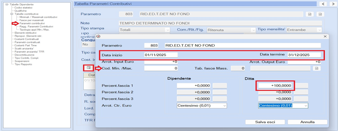The height and width of the screenshot is (131, 338).
Task: Select Costanti Part Time item
Action: pos(25,46)
